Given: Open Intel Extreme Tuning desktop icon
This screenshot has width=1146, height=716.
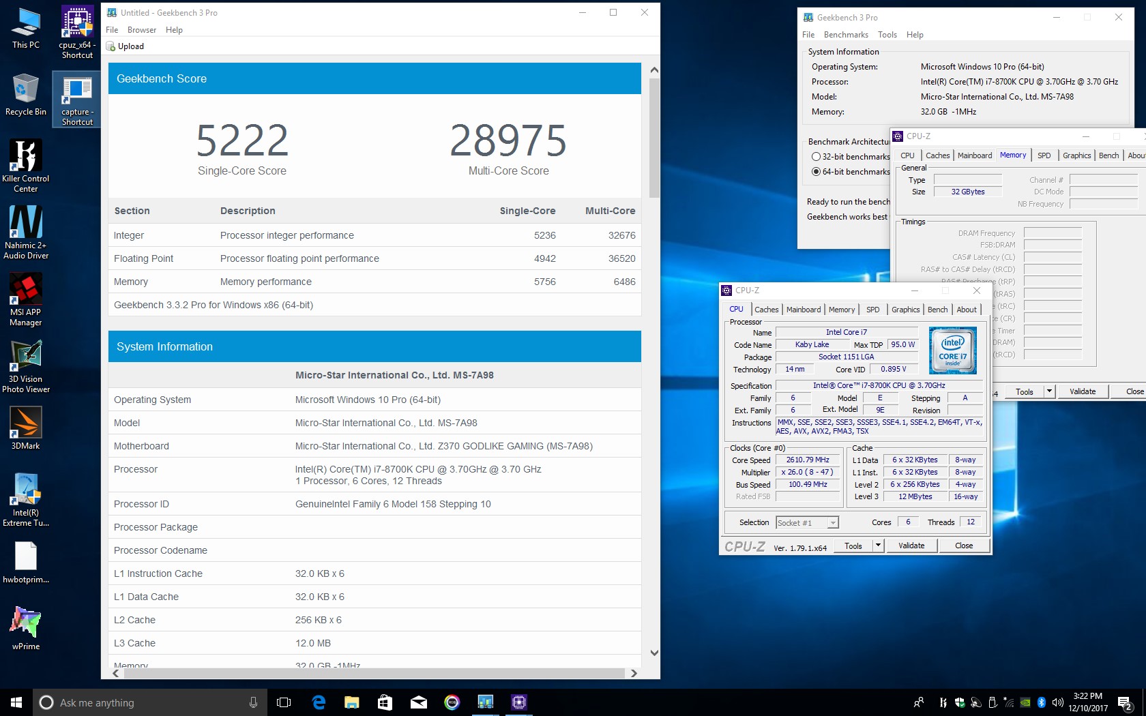Looking at the screenshot, I should click(26, 500).
